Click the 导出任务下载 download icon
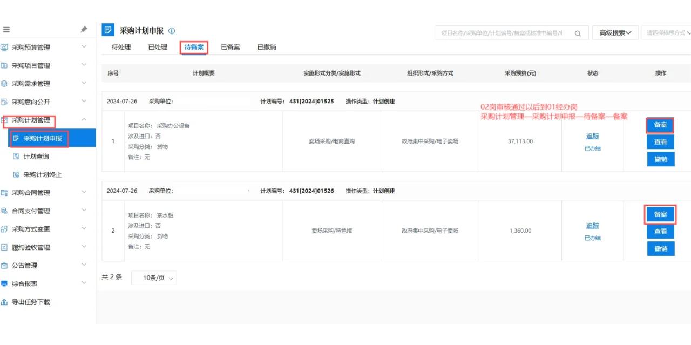The image size is (691, 345). [x=4, y=302]
